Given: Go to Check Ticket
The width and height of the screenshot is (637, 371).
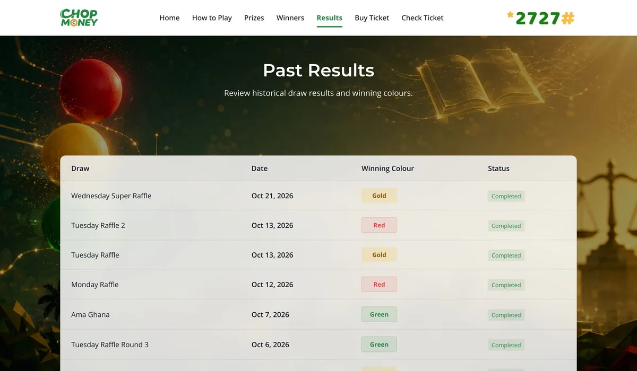Looking at the screenshot, I should [x=423, y=18].
